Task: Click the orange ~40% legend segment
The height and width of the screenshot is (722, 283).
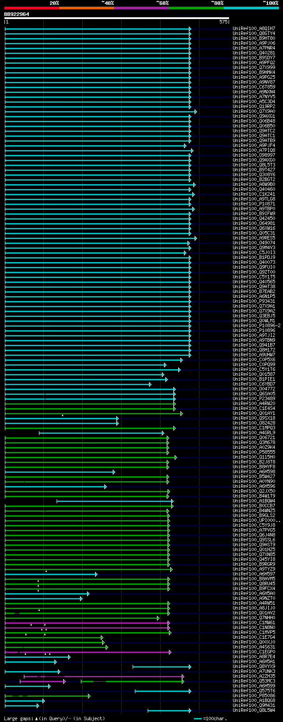Action: click(87, 8)
